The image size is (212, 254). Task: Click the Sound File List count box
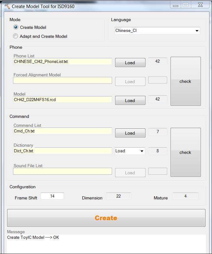[158, 171]
